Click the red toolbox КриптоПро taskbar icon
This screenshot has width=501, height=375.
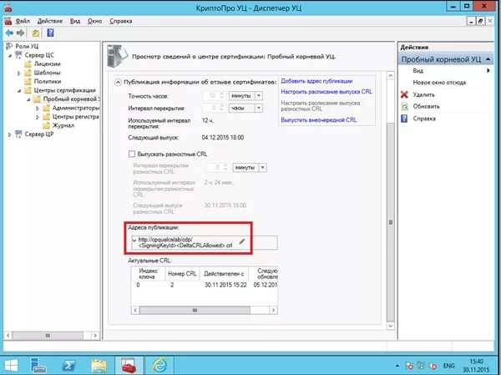tap(129, 366)
